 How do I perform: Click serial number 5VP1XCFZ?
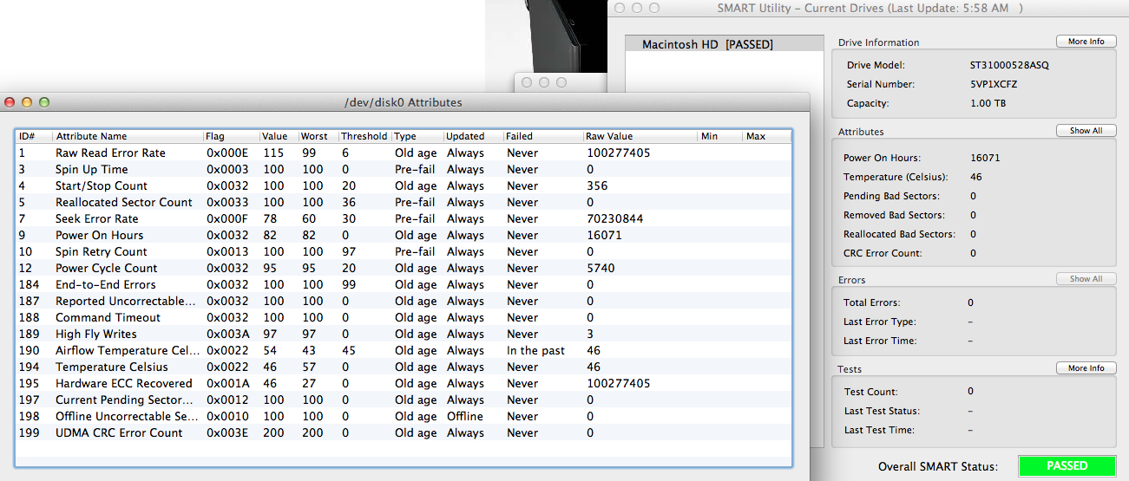(994, 84)
